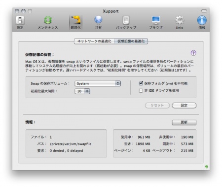The height and width of the screenshot is (187, 222).
Task: Click the 設定 button below the options box
Action: click(x=184, y=105)
